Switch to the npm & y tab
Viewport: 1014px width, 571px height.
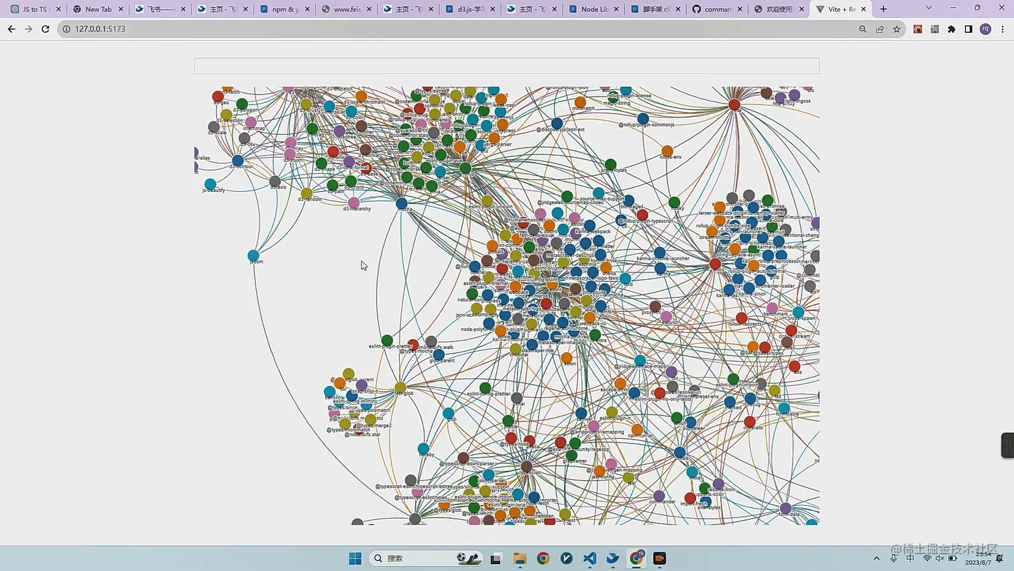pyautogui.click(x=284, y=9)
